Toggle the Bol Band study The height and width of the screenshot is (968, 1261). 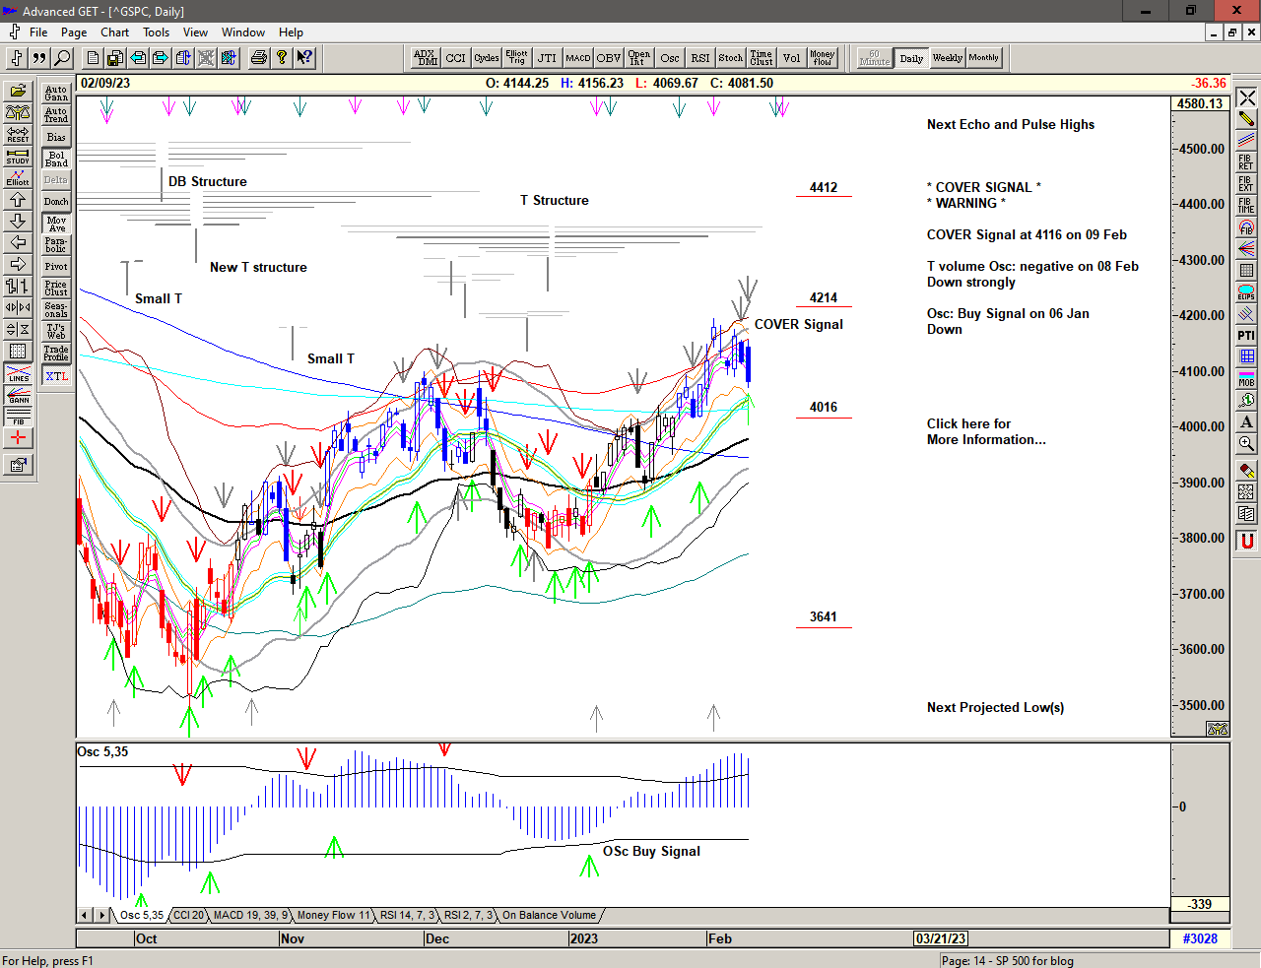(x=56, y=159)
